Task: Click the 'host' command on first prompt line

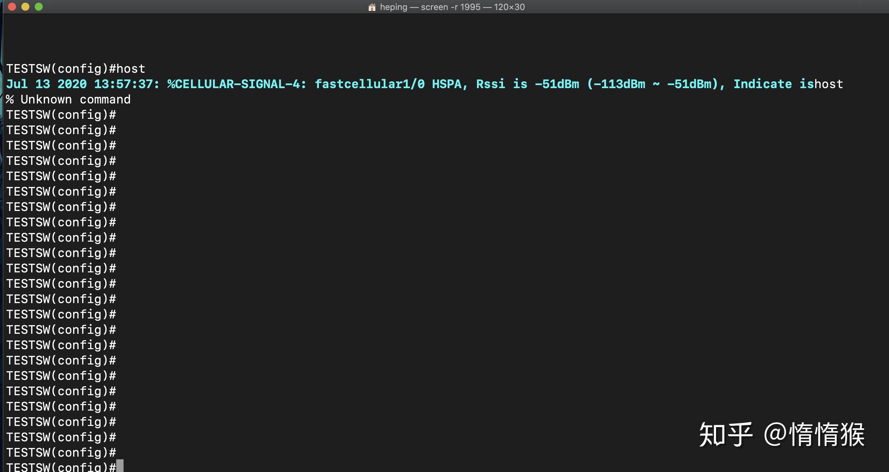Action: pos(131,69)
